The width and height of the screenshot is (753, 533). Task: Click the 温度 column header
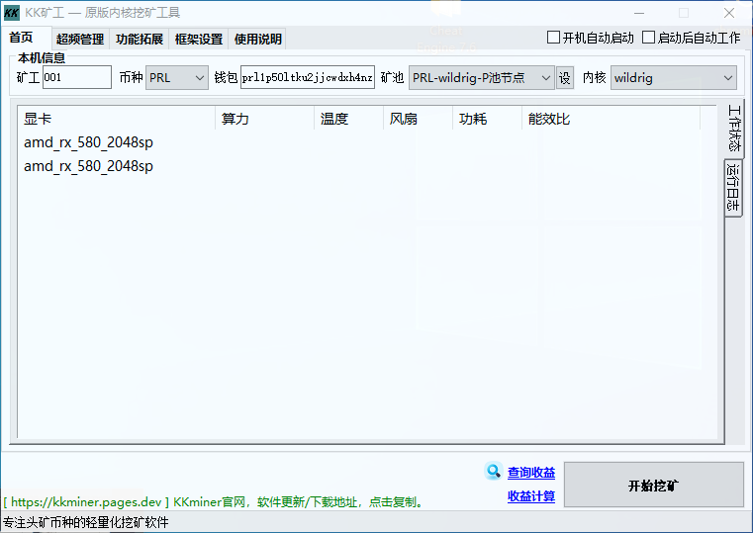pyautogui.click(x=348, y=119)
